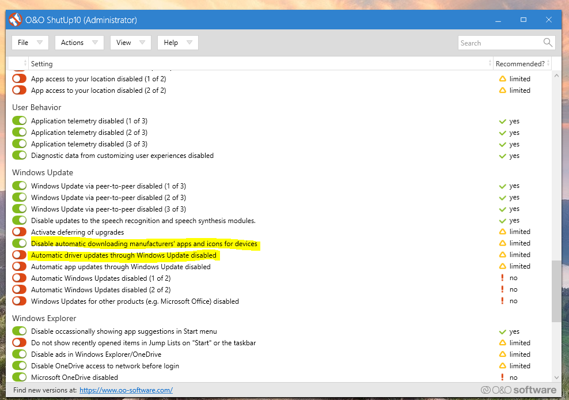Click the O&O ShutUp10 app logo icon
The height and width of the screenshot is (400, 569).
(15, 20)
